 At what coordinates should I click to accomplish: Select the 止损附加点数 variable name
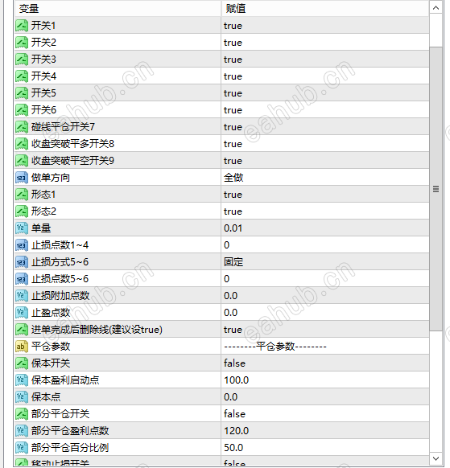point(60,295)
